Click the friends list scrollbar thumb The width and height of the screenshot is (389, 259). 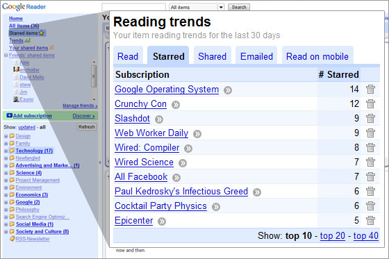(x=94, y=76)
